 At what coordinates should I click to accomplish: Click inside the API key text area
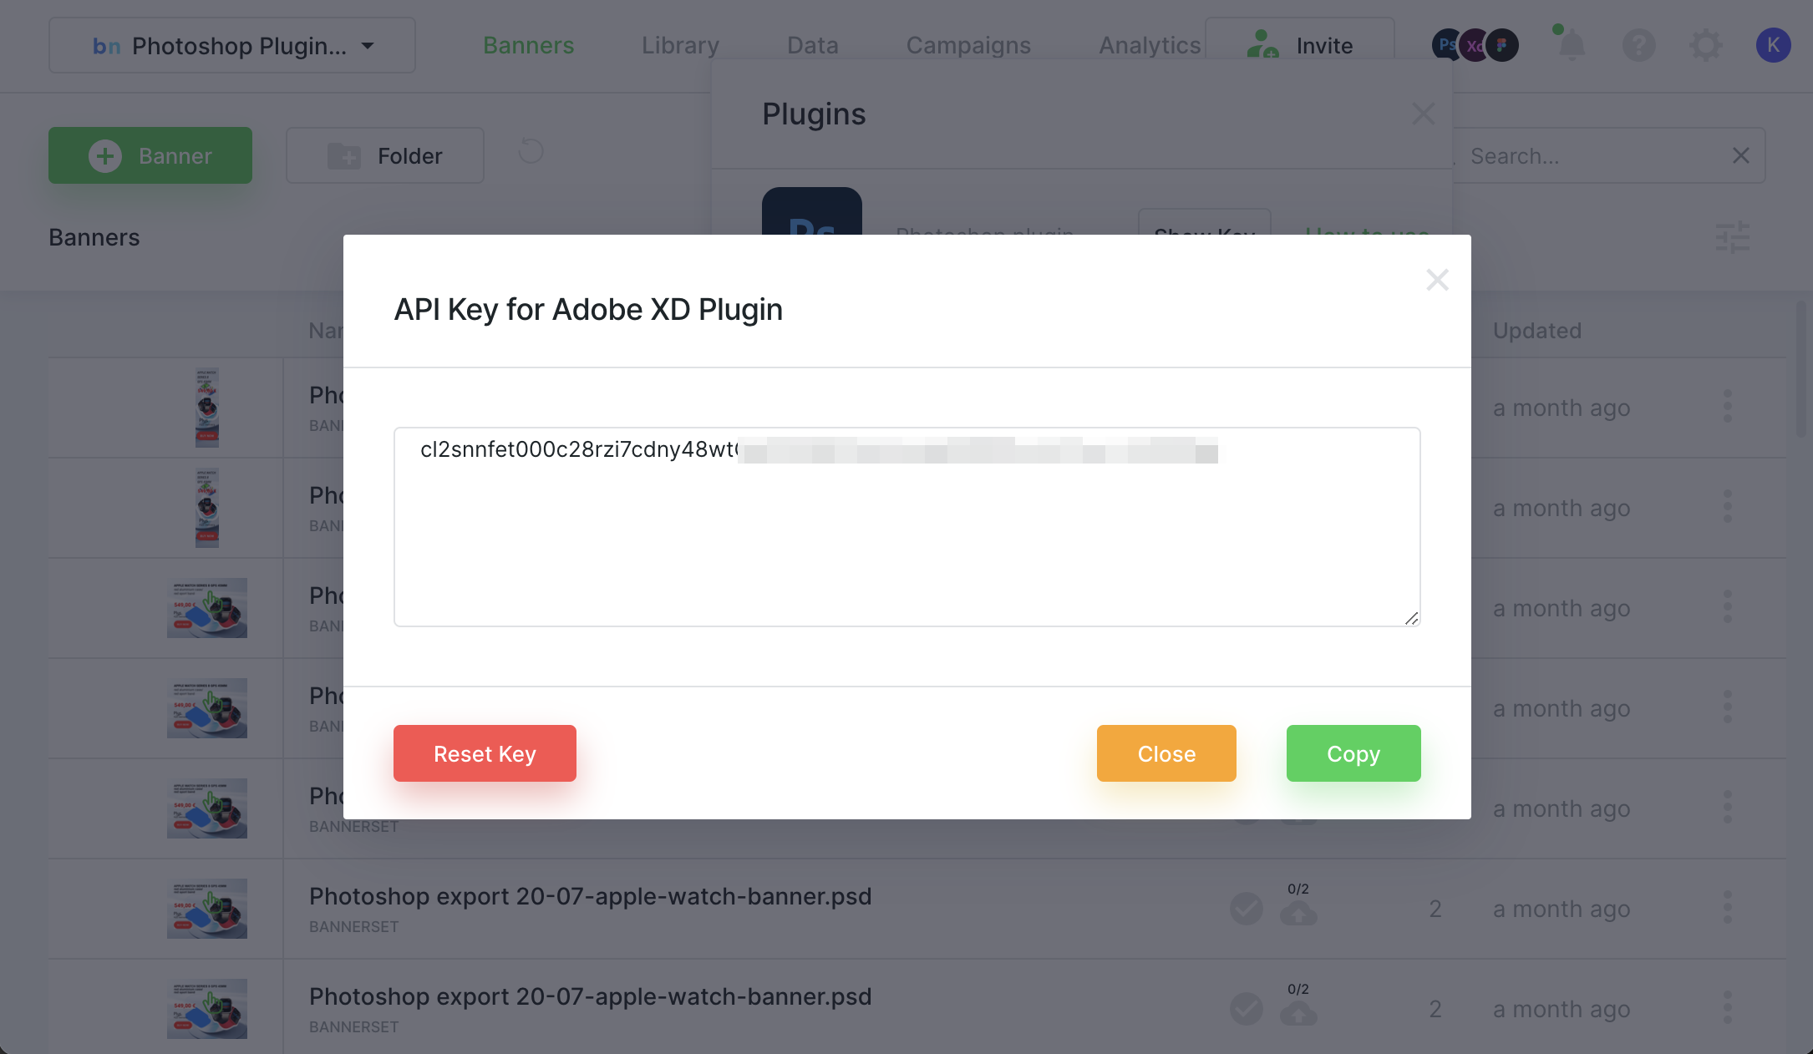(907, 527)
